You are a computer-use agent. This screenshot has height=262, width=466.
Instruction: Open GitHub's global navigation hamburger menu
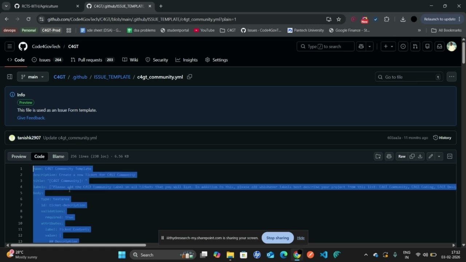pos(10,46)
